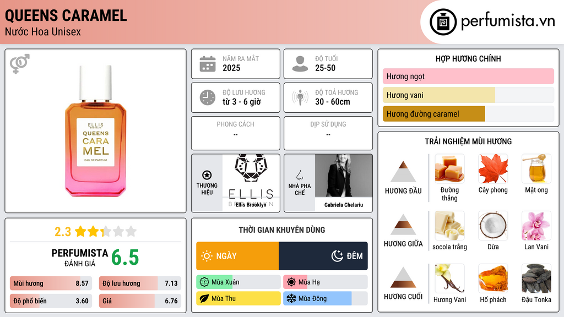The image size is (564, 317).
Task: Click the Hương ngọt accord bar
Action: coord(468,76)
